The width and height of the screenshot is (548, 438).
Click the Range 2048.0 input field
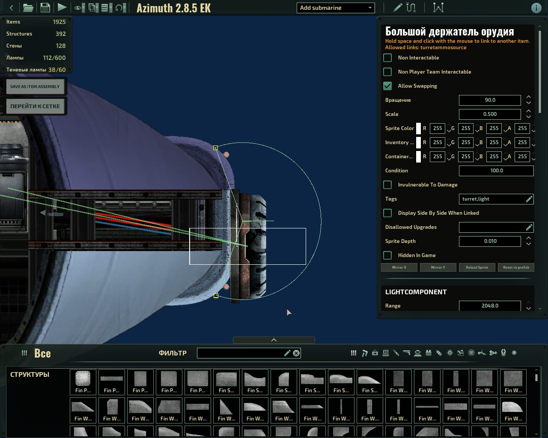[490, 305]
